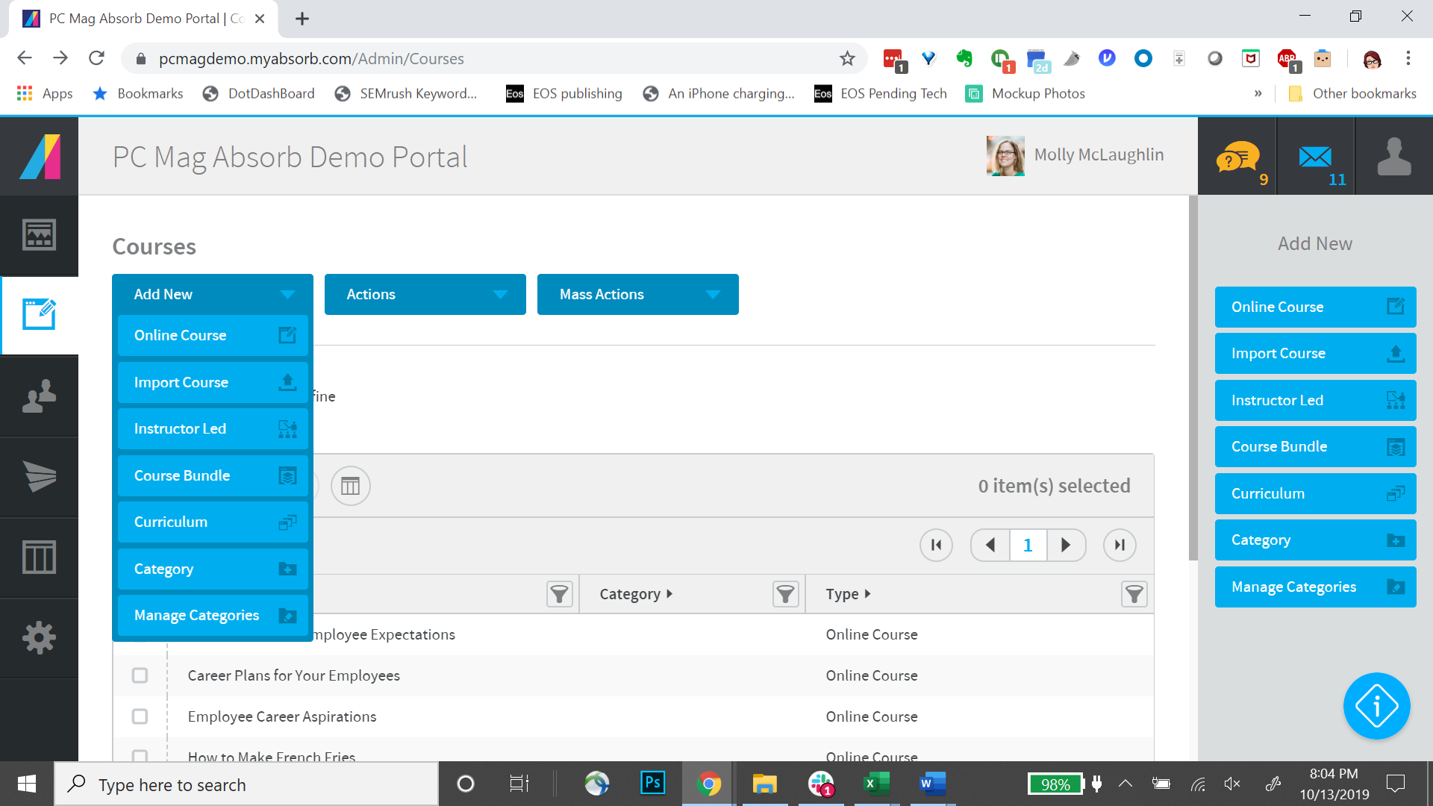Select the checkbox for Career Plans for Your Employees

click(x=140, y=675)
